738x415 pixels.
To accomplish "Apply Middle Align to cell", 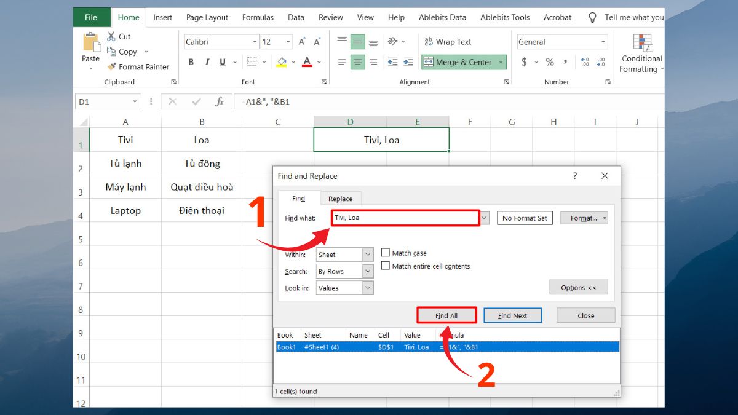I will tap(358, 42).
